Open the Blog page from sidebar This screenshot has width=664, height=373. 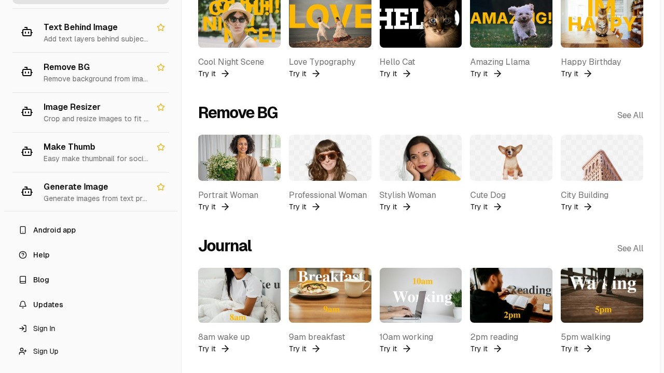click(41, 280)
